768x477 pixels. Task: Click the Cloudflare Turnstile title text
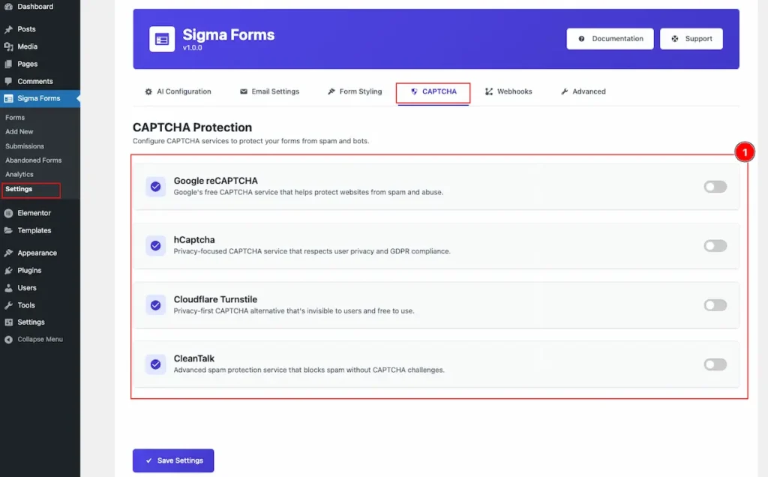tap(215, 299)
